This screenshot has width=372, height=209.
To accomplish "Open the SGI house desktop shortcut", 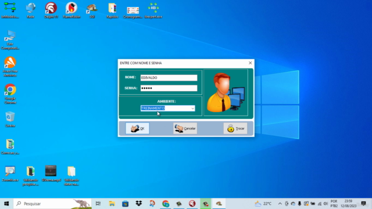I will click(x=92, y=10).
